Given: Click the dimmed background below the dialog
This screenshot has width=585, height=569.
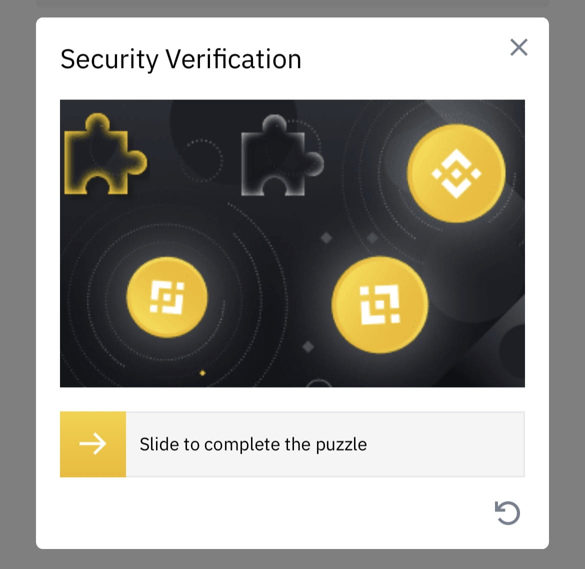Looking at the screenshot, I should pyautogui.click(x=292, y=560).
